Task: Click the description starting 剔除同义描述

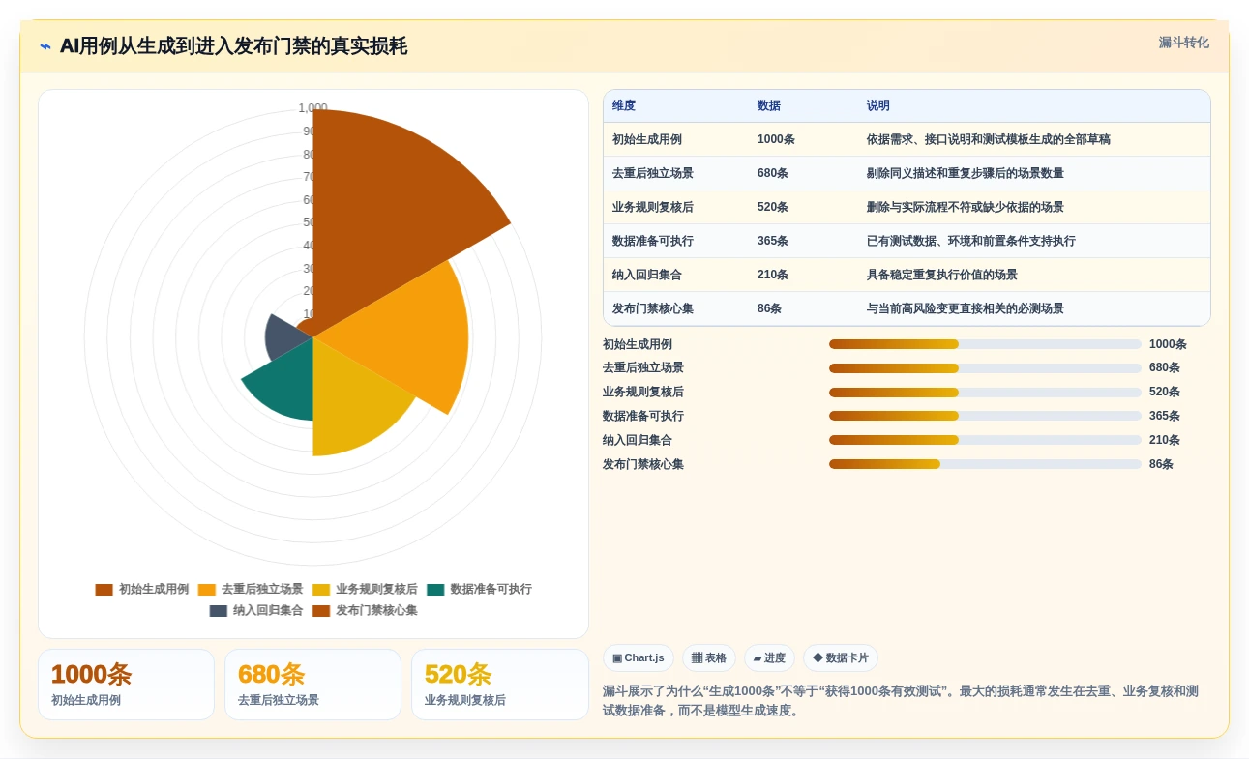Action: point(966,174)
